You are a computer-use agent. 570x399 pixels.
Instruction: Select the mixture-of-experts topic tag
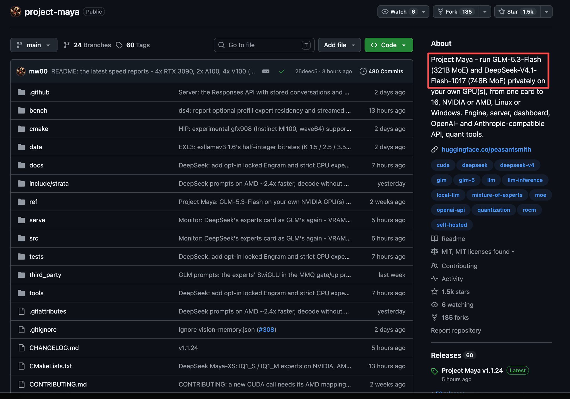pos(497,195)
